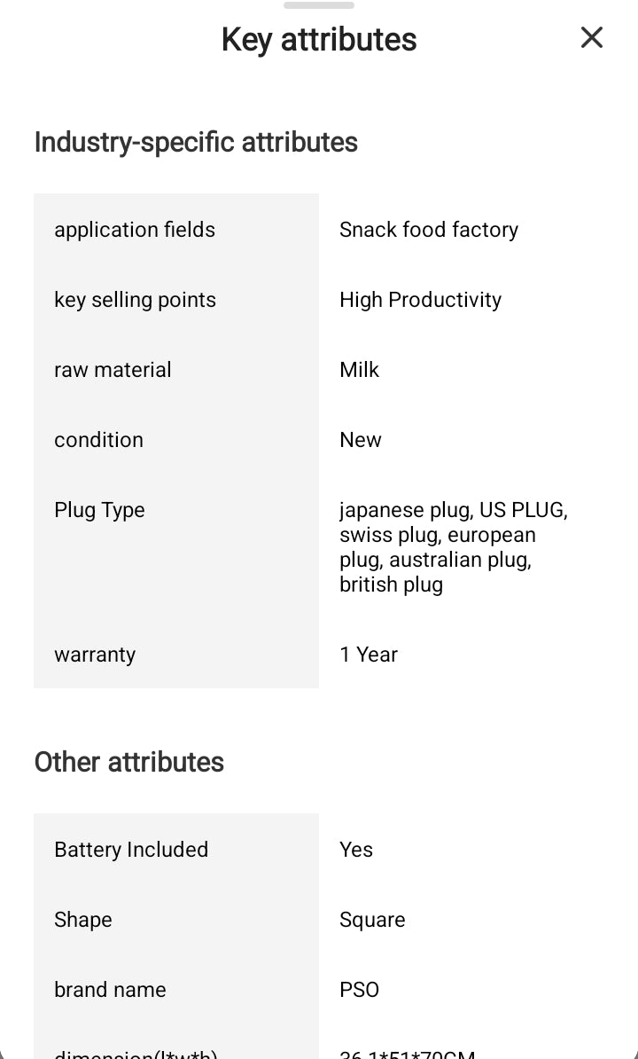Select the Square shape value
This screenshot has width=638, height=1059.
pos(372,920)
